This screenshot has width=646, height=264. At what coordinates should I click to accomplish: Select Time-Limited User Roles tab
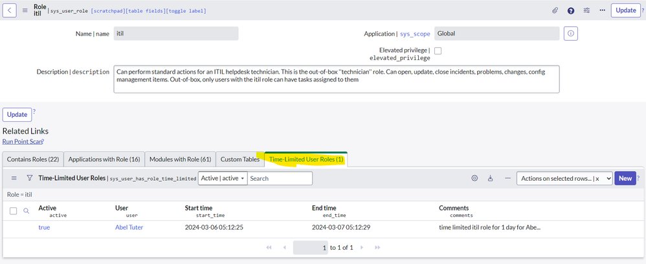point(306,159)
